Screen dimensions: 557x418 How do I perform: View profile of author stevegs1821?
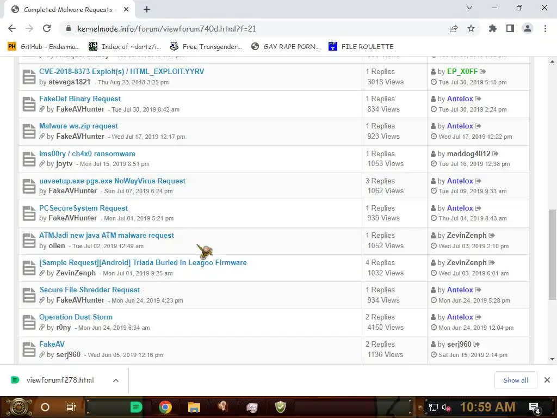[70, 82]
